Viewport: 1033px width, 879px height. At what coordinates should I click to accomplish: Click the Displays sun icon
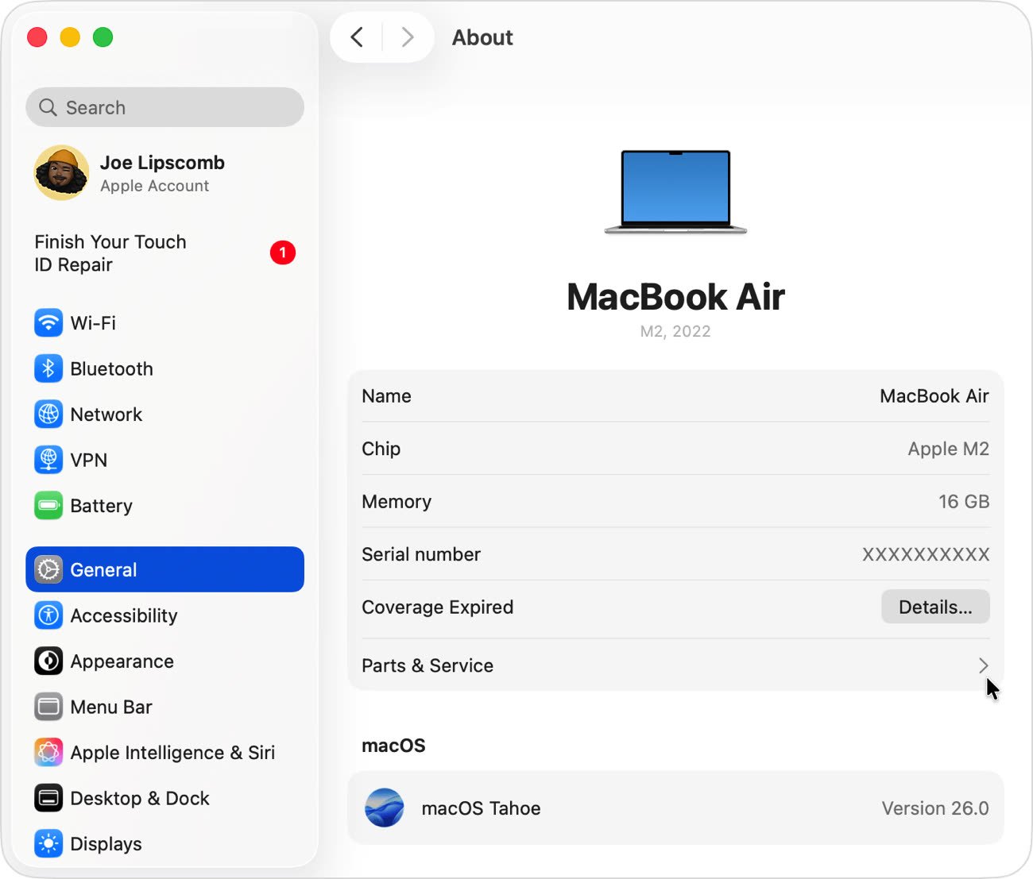coord(48,843)
